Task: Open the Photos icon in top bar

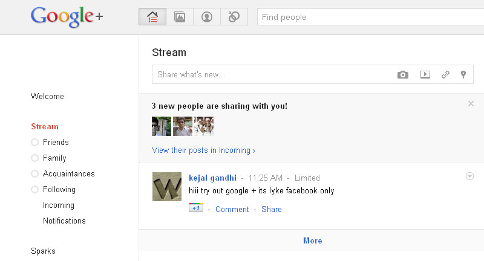Action: click(180, 17)
